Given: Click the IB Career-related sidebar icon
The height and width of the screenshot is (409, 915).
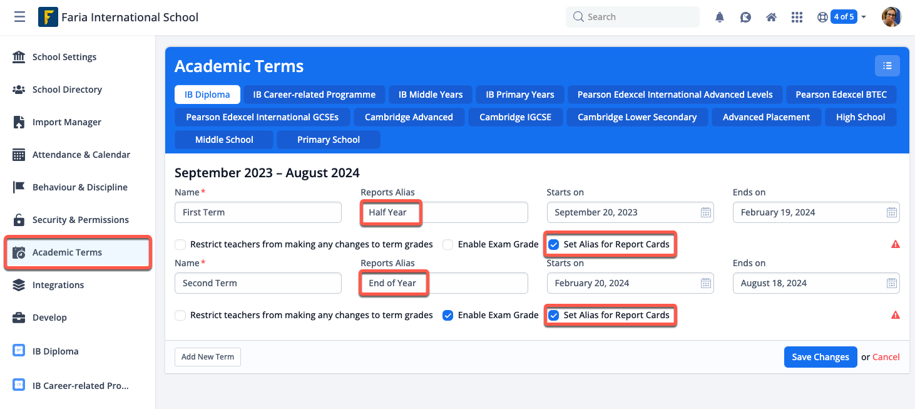Looking at the screenshot, I should tap(19, 385).
